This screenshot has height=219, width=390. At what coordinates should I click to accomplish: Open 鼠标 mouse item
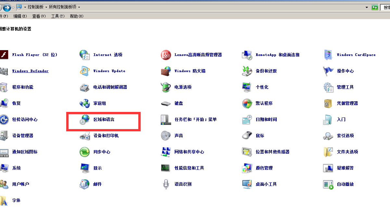coord(253,136)
